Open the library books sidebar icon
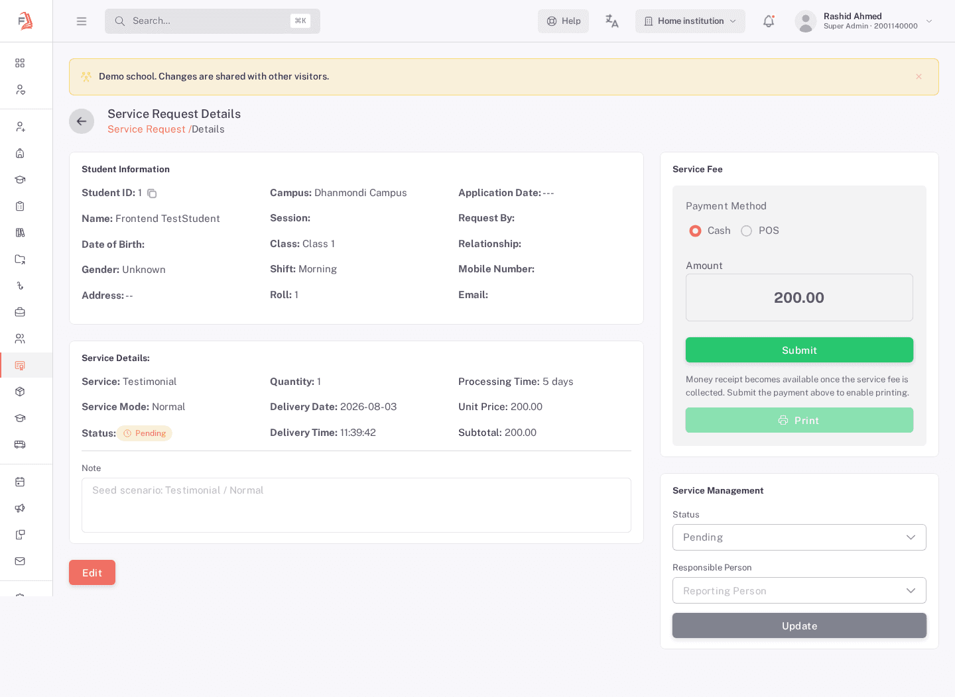 click(x=20, y=233)
